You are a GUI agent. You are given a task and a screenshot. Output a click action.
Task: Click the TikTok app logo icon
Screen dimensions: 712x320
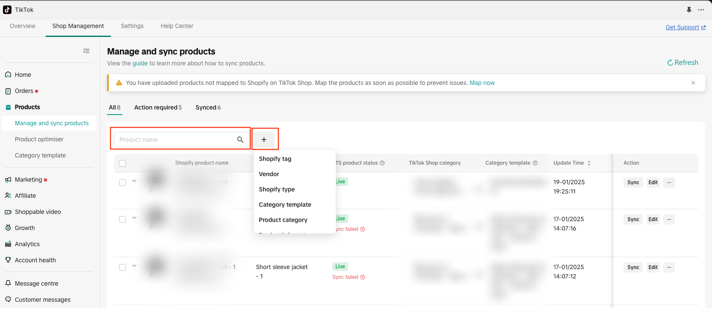[x=7, y=10]
